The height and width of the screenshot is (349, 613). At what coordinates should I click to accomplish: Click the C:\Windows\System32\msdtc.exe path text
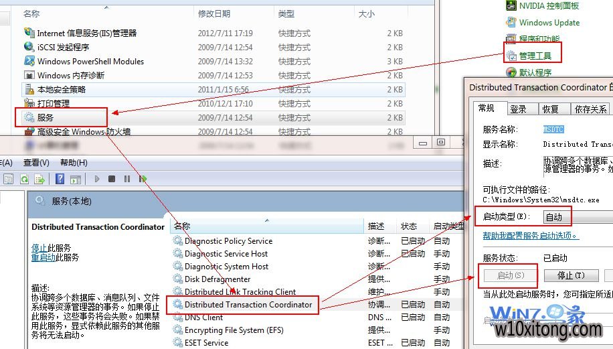click(541, 200)
